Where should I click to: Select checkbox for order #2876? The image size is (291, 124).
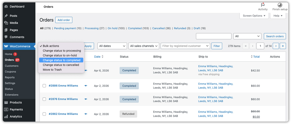44,99
